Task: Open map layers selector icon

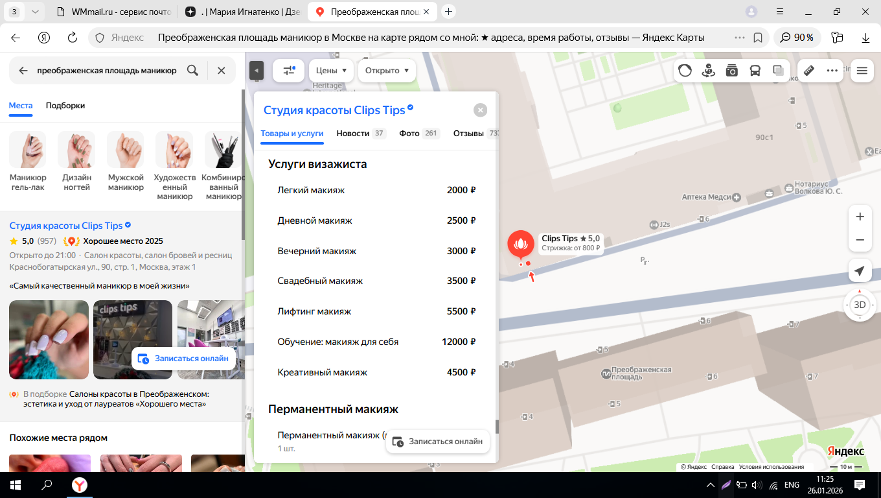Action: [779, 71]
